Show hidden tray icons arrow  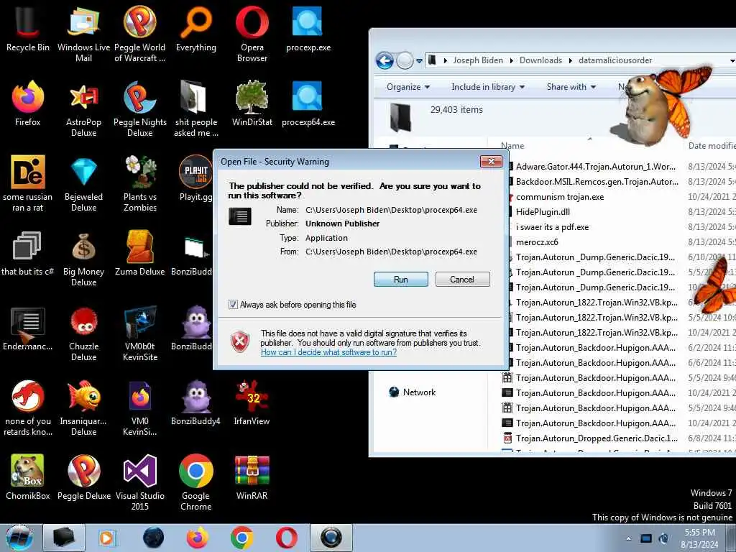pyautogui.click(x=628, y=538)
